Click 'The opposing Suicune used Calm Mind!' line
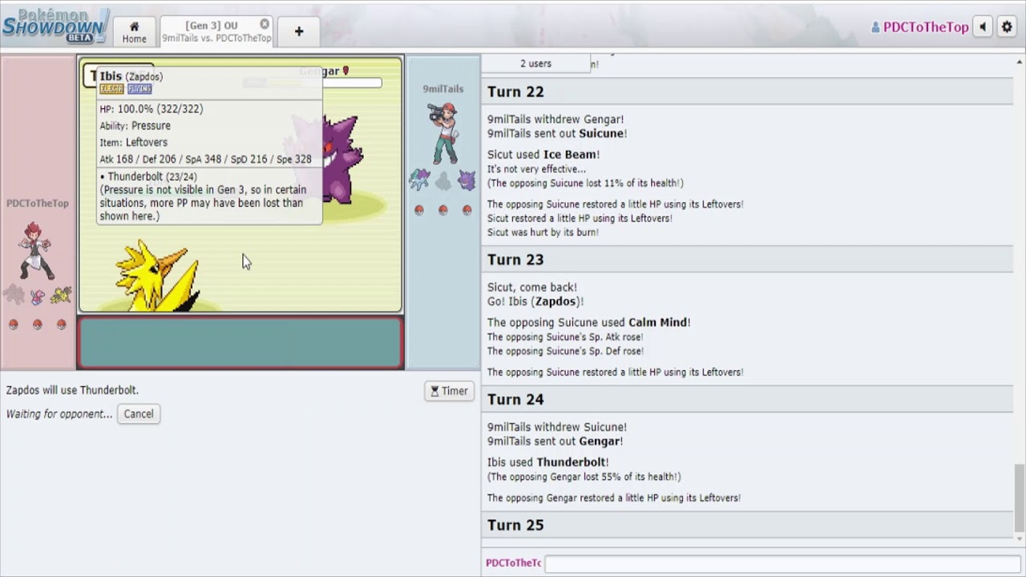Viewport: 1026px width, 577px height. [x=589, y=323]
